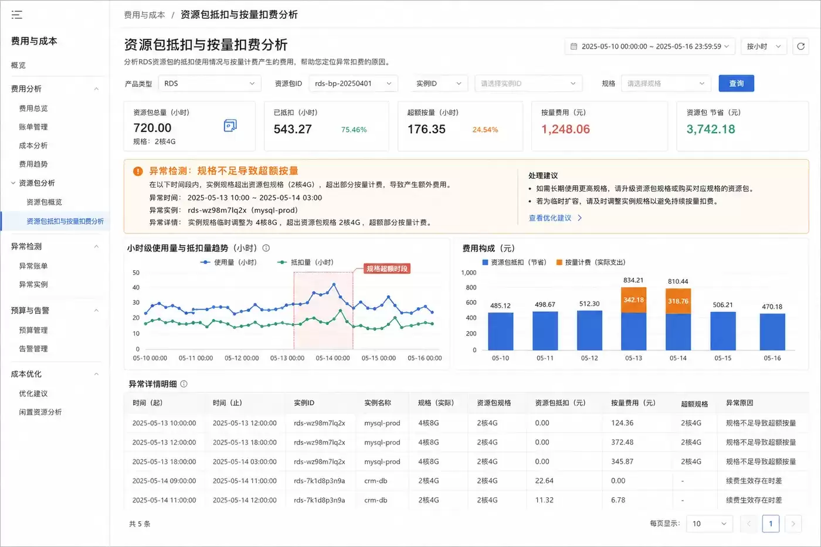This screenshot has width=821, height=547.
Task: Collapse the sidebar with hamburger menu icon
Action: 16,15
